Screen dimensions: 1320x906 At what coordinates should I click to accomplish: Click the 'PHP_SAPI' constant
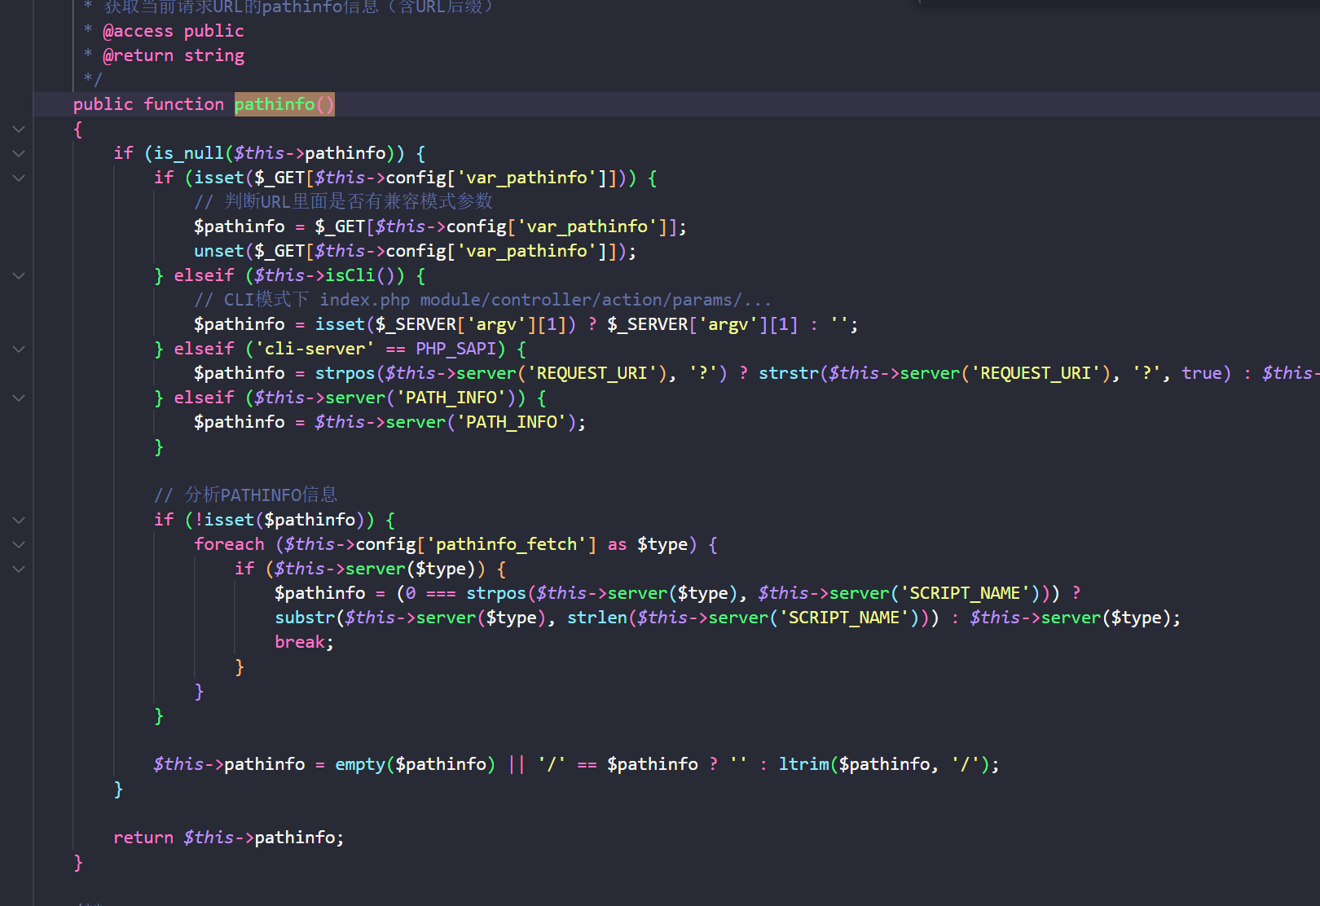click(455, 349)
